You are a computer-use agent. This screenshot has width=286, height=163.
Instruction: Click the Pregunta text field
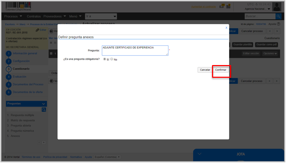[135, 51]
